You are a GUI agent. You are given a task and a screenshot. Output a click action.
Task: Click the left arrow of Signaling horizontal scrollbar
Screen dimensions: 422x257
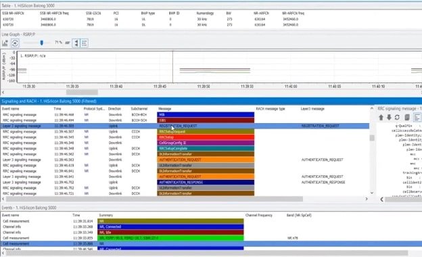pos(3,199)
